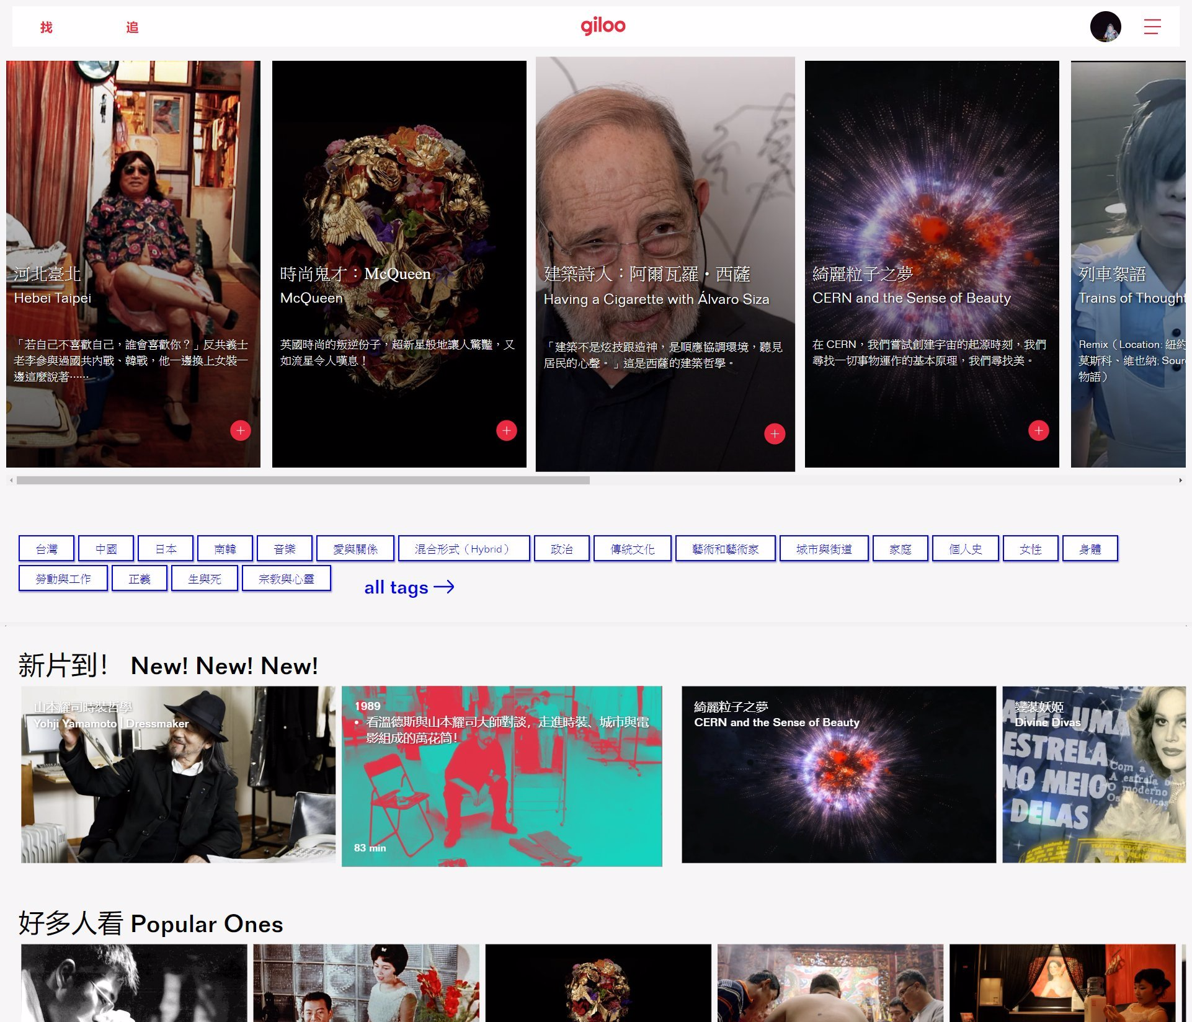
Task: Open the hamburger menu icon
Action: [1152, 27]
